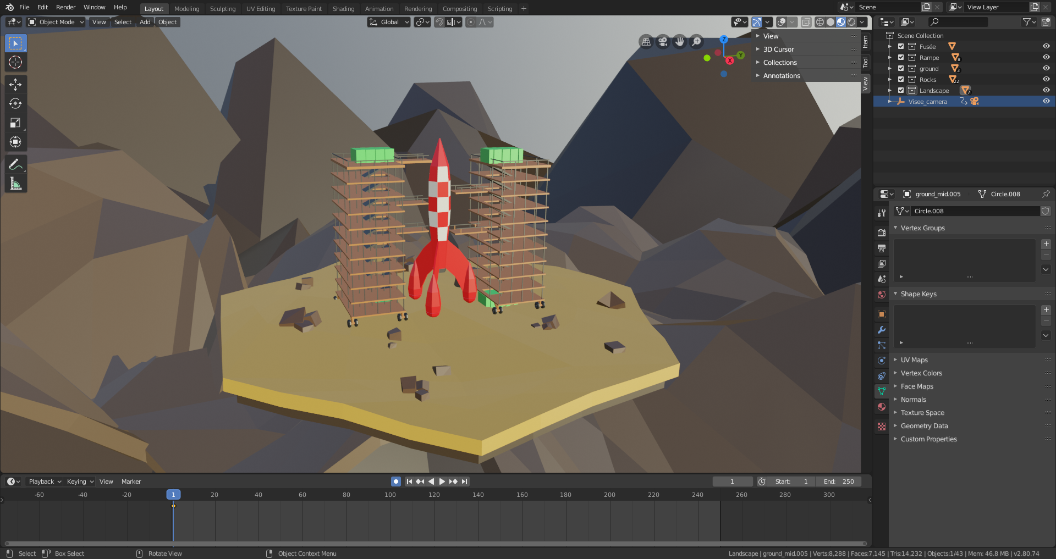
Task: Open the Render properties tab
Action: click(x=882, y=233)
